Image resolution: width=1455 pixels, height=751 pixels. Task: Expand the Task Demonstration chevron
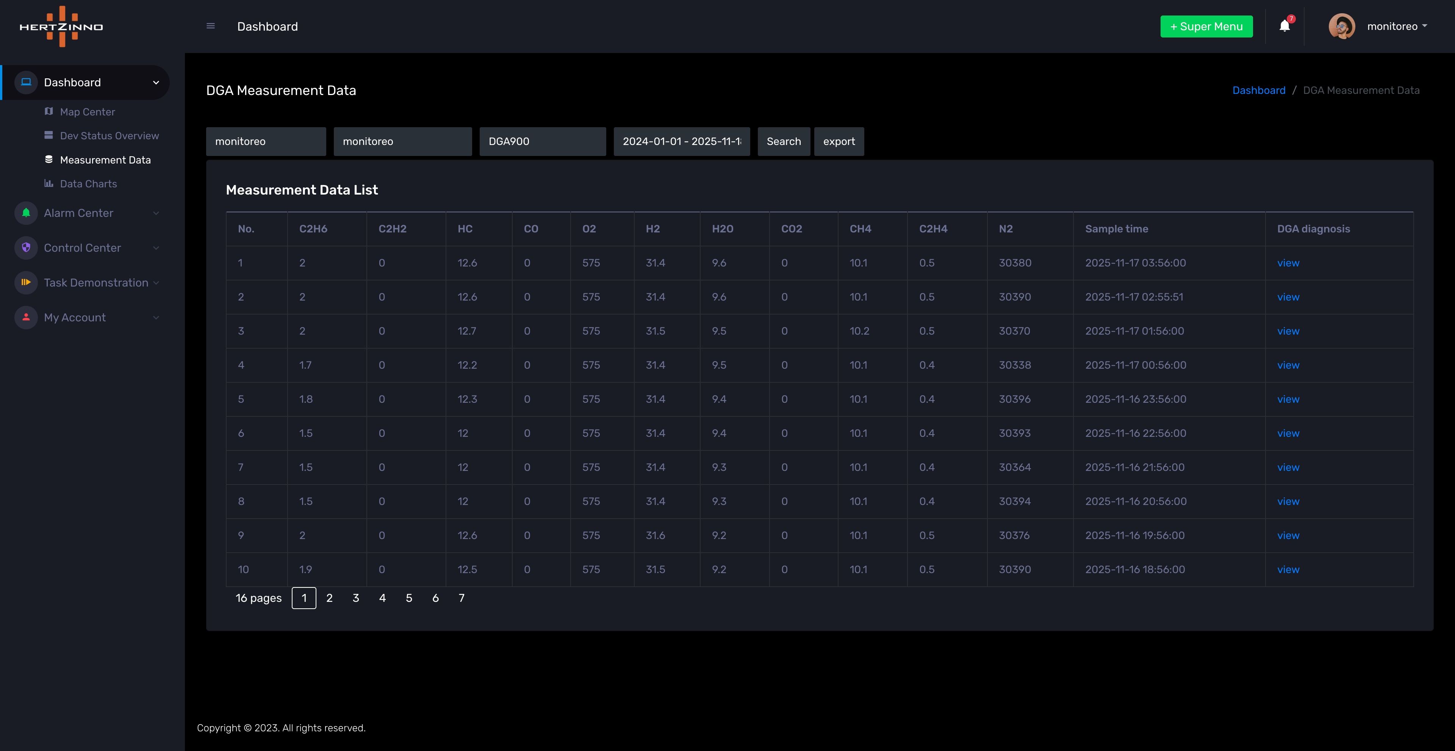[156, 283]
